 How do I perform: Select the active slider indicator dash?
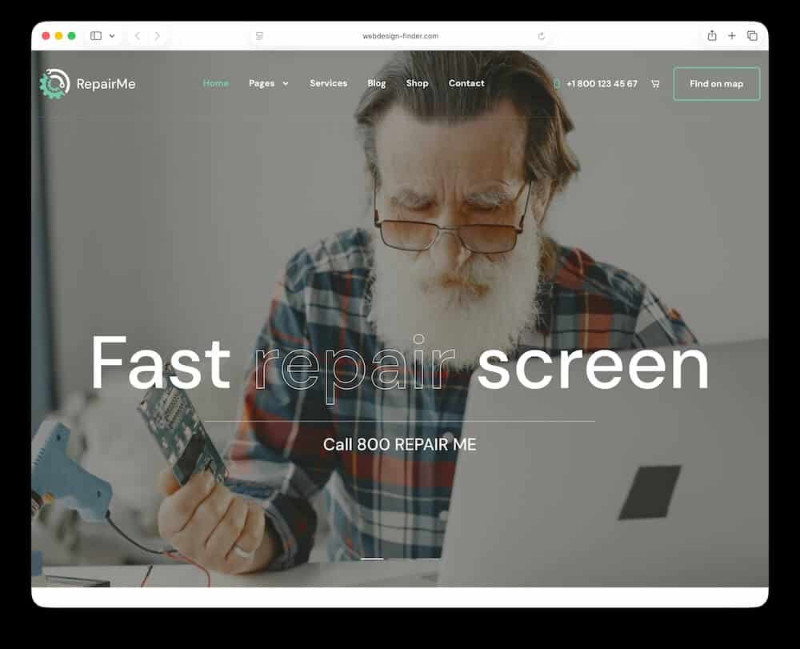pos(372,559)
